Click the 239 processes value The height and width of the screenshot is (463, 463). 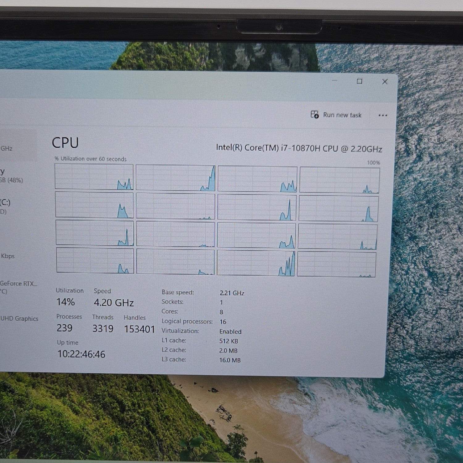point(65,328)
